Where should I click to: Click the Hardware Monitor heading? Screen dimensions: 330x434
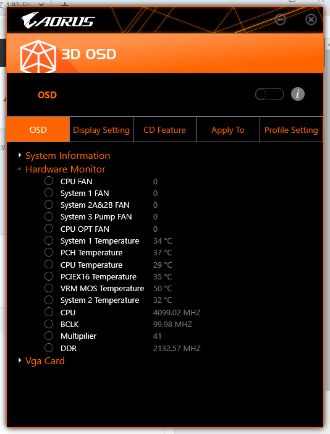[x=66, y=169]
